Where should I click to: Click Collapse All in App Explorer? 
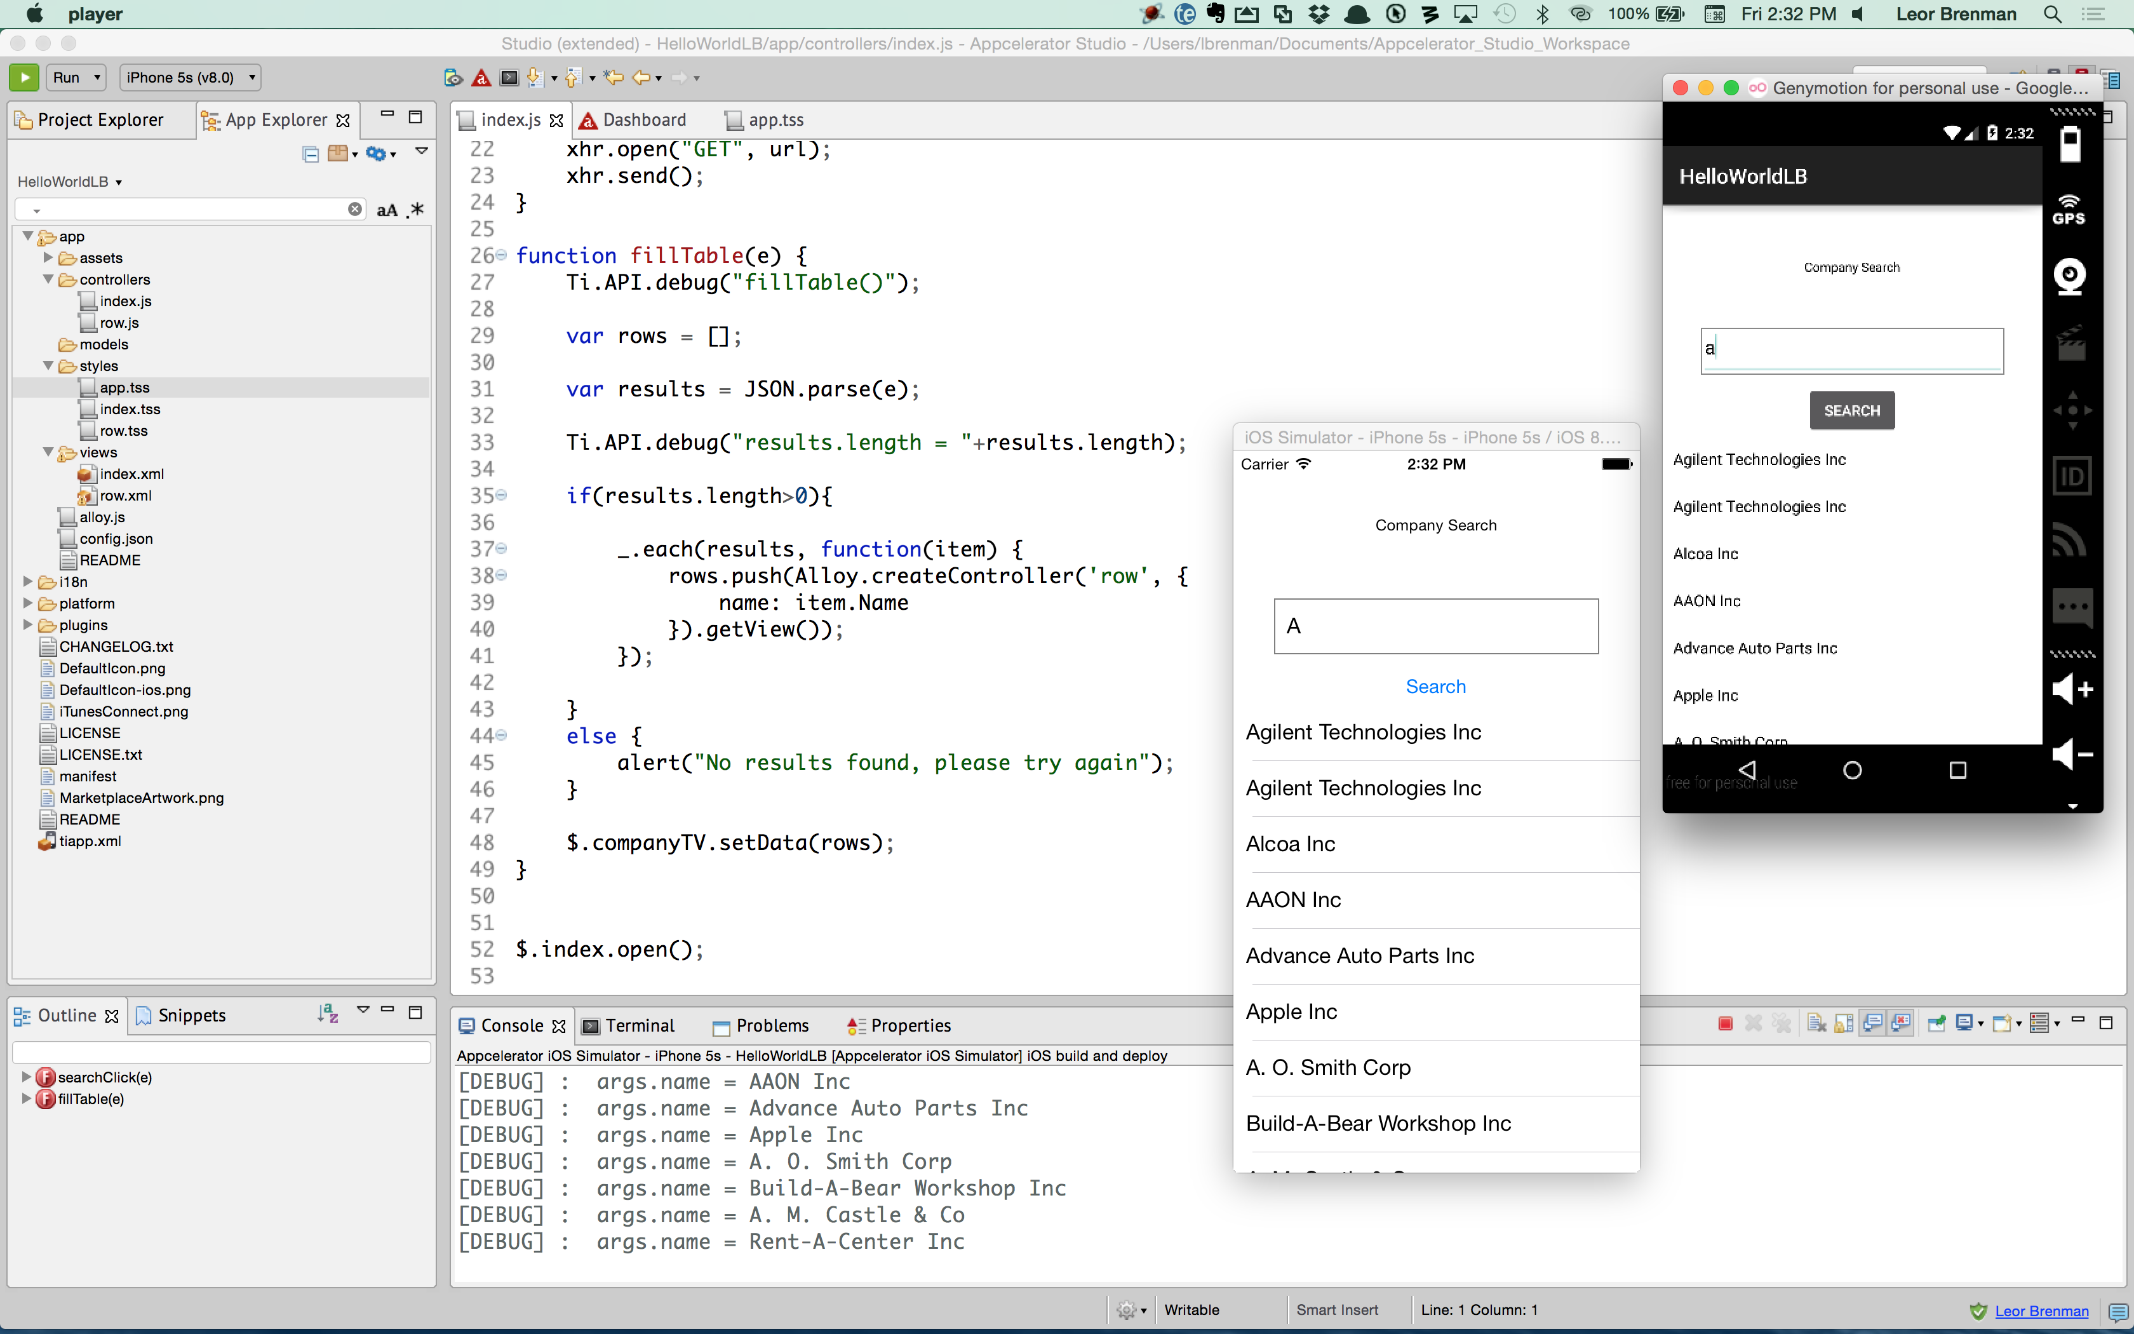tap(311, 154)
